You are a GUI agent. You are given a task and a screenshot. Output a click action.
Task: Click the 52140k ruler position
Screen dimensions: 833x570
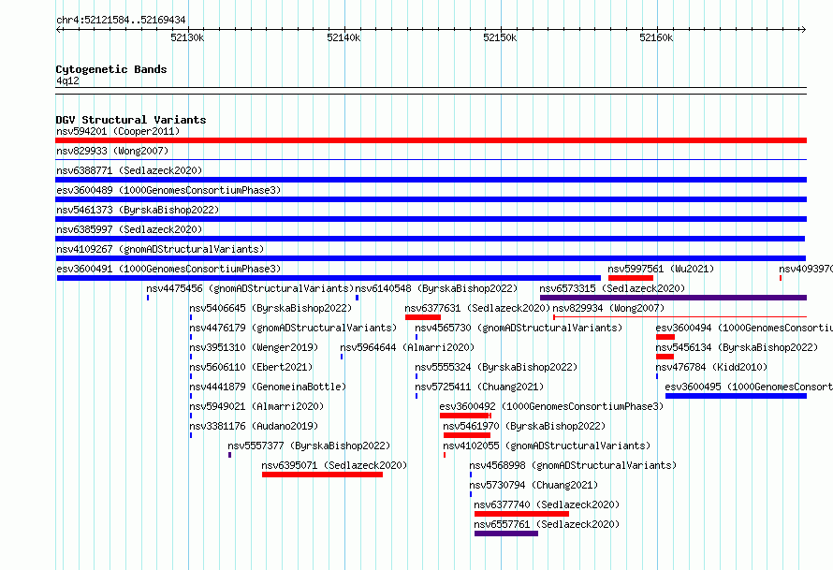(343, 37)
